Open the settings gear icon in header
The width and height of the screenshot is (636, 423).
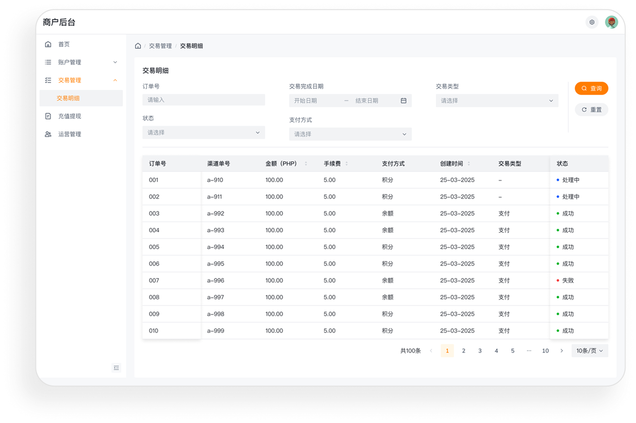592,22
